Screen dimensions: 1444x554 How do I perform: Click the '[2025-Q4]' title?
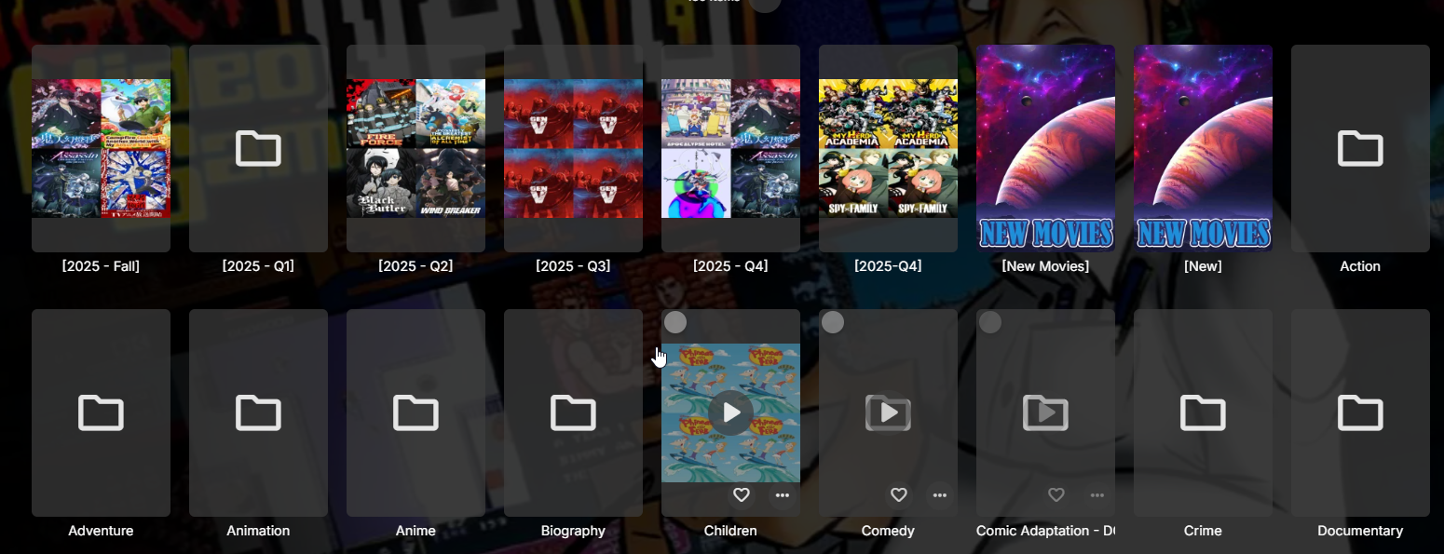pos(888,266)
